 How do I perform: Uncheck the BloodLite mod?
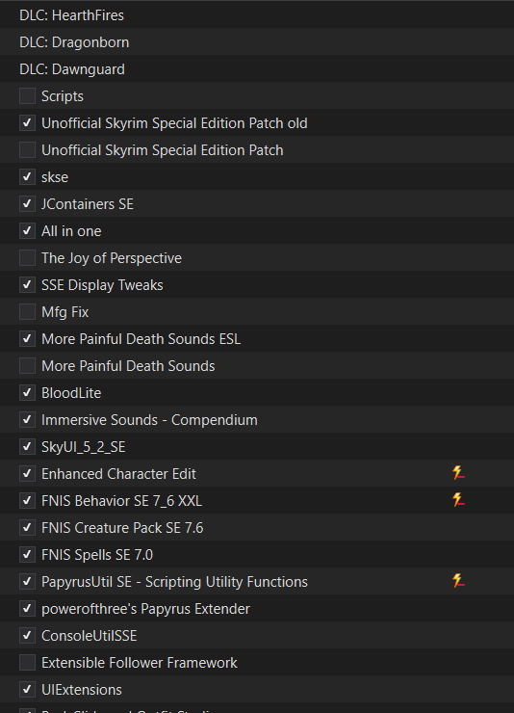tap(27, 392)
